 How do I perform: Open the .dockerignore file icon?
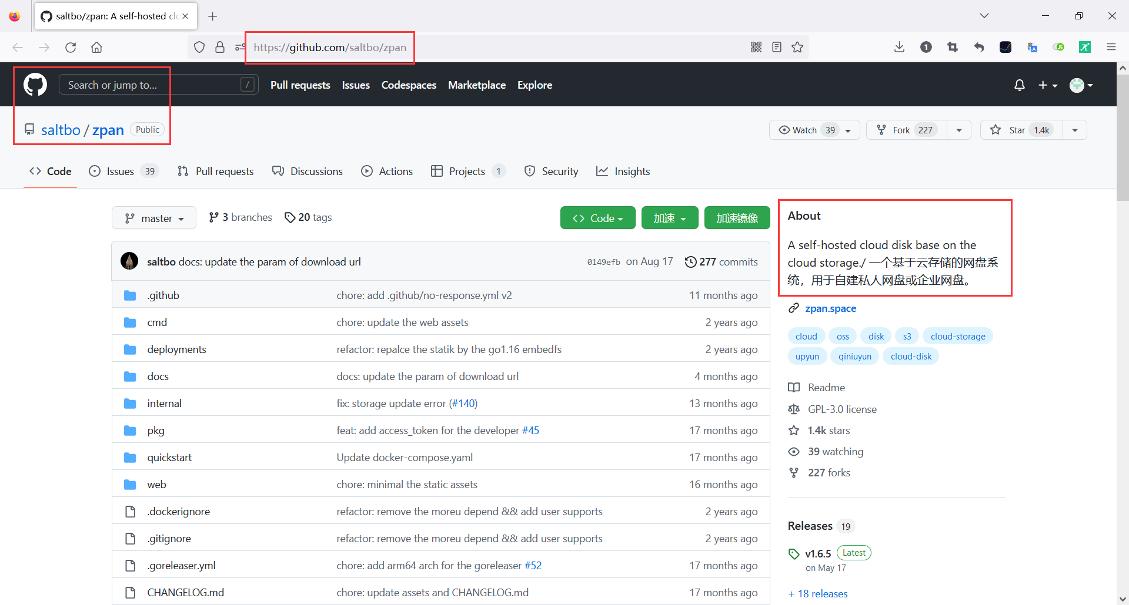pos(131,512)
